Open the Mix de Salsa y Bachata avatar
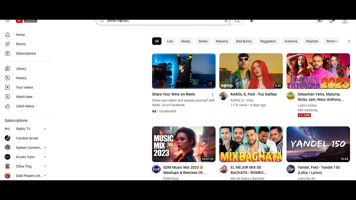Screen dimensions: 356x200 [224, 169]
